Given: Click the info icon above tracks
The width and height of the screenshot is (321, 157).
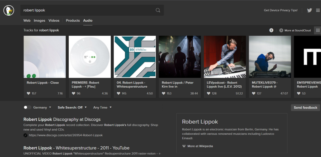Looking at the screenshot, I should [271, 30].
